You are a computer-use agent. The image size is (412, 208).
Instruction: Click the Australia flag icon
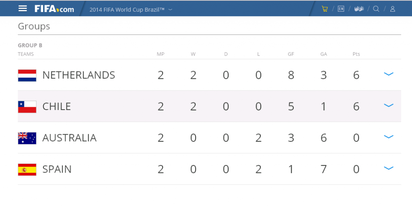(x=27, y=138)
